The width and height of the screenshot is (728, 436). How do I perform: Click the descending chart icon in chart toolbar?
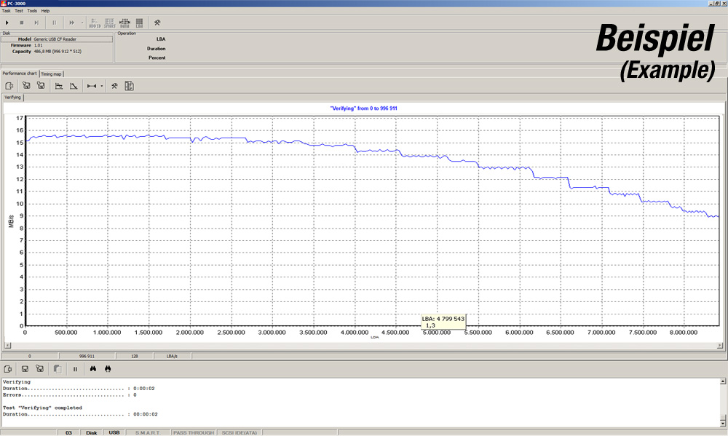(x=74, y=86)
